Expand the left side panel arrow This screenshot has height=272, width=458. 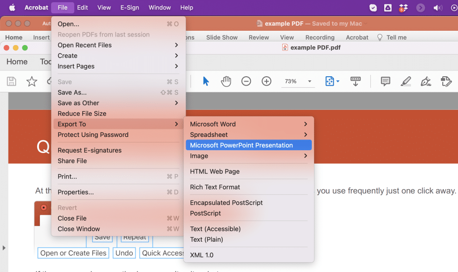tap(4, 248)
